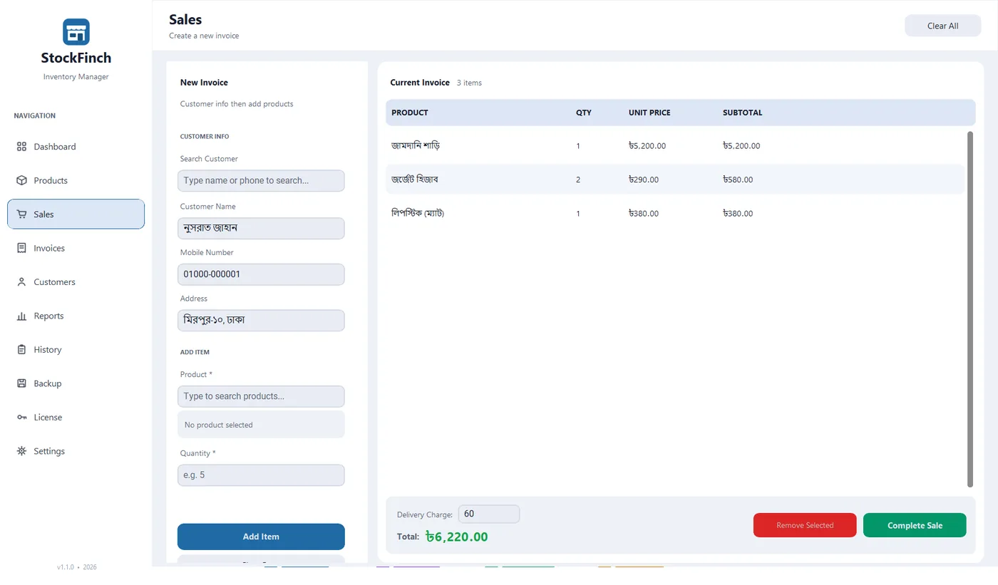Viewport: 998px width, 585px height.
Task: Select the লিপস্টিক (ম্যাট) product row
Action: (x=675, y=213)
